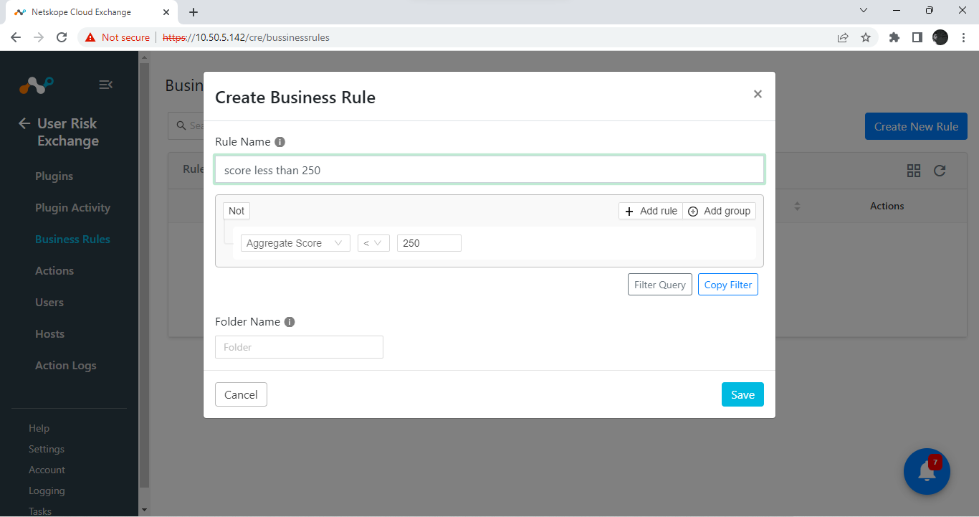Open the less-than operator dropdown
The image size is (979, 517).
pos(373,243)
